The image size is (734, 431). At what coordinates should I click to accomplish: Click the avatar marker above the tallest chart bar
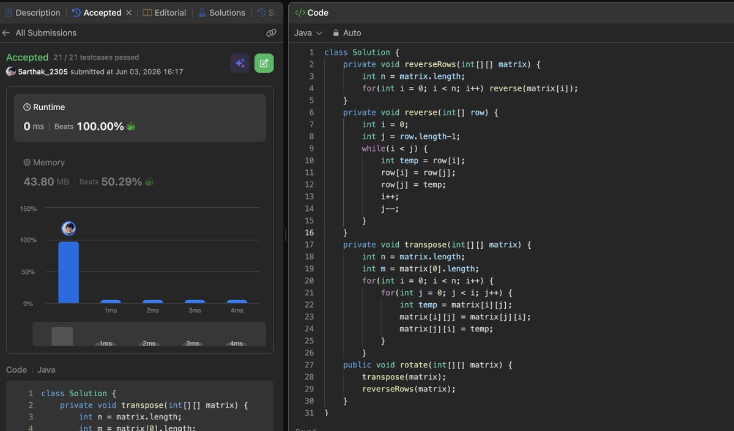tap(69, 229)
